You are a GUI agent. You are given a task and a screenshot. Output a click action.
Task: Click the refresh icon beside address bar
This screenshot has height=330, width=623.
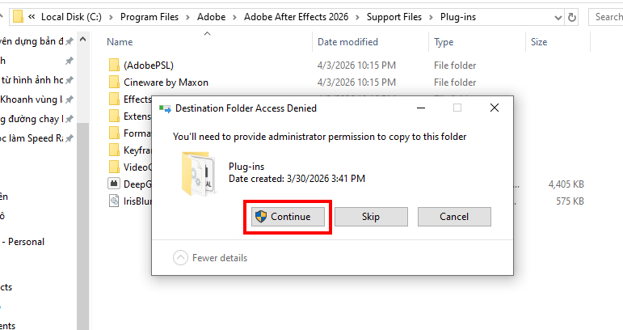(x=573, y=16)
